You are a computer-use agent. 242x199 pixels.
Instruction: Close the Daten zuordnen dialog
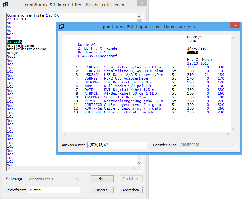click(235, 26)
